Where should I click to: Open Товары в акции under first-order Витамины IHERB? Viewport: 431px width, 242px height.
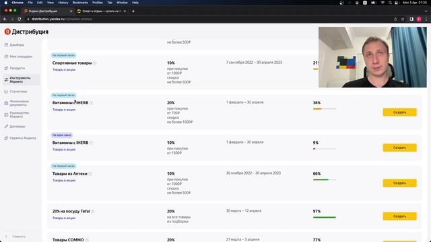click(x=64, y=110)
